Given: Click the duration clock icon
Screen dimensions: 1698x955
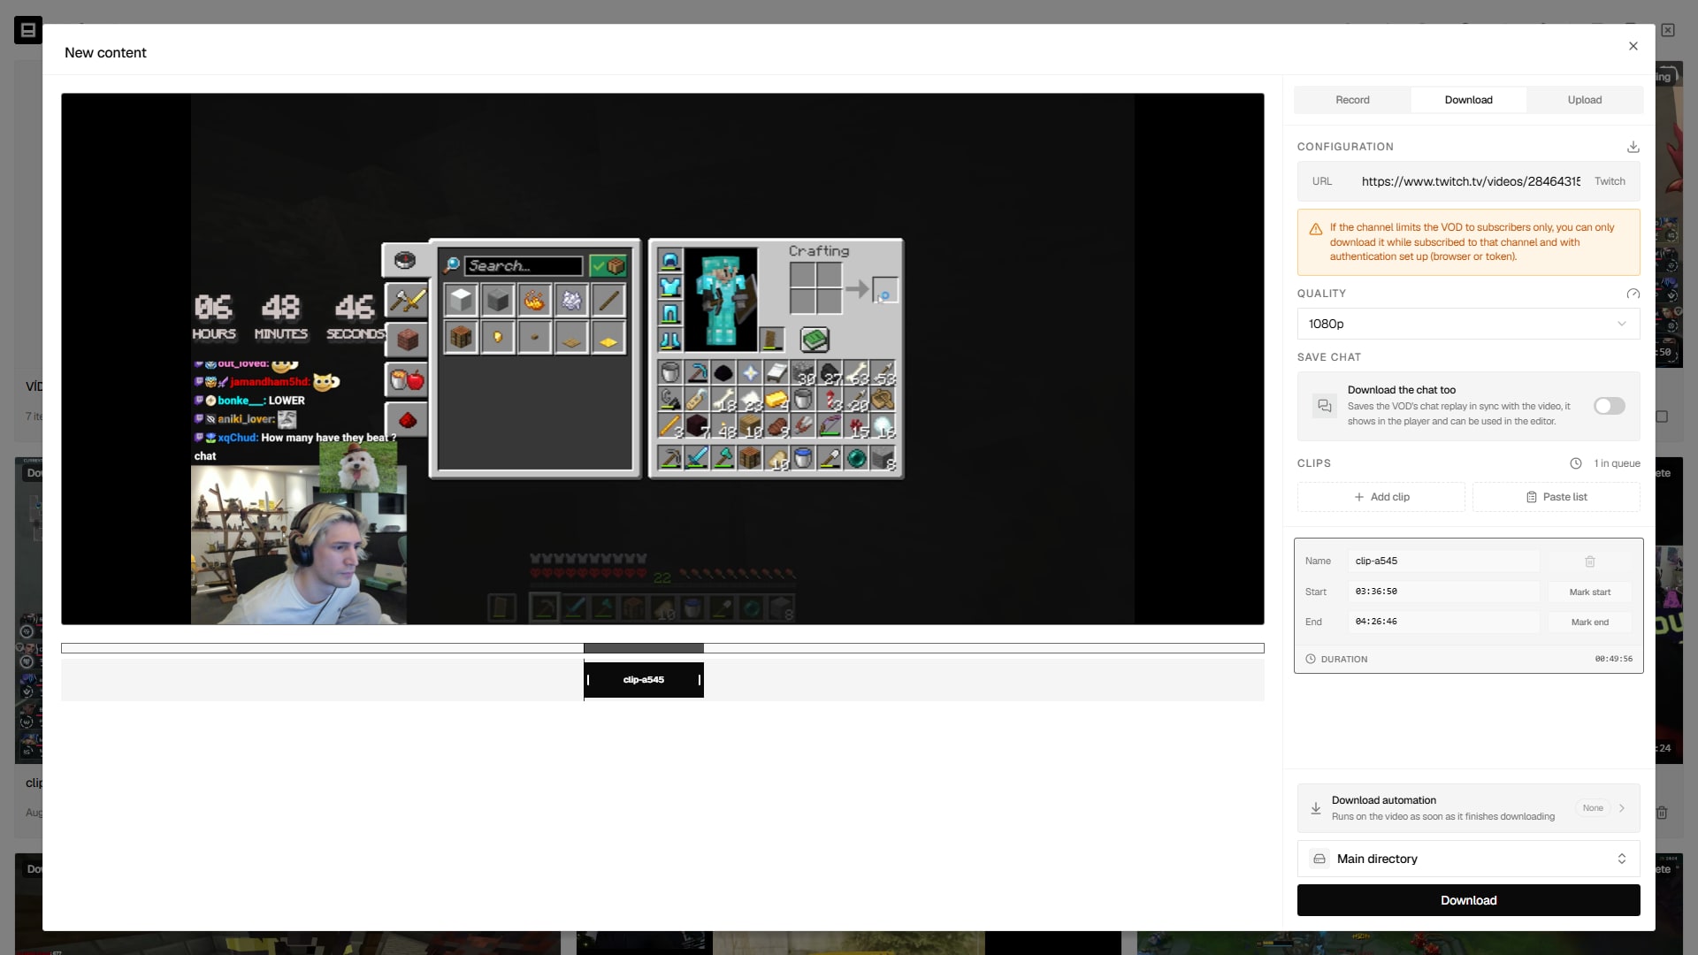Looking at the screenshot, I should (1310, 659).
